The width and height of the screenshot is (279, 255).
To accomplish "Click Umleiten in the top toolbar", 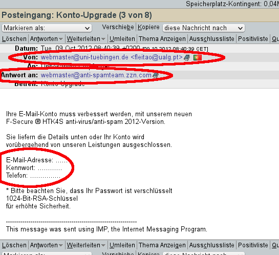I will [x=122, y=39].
